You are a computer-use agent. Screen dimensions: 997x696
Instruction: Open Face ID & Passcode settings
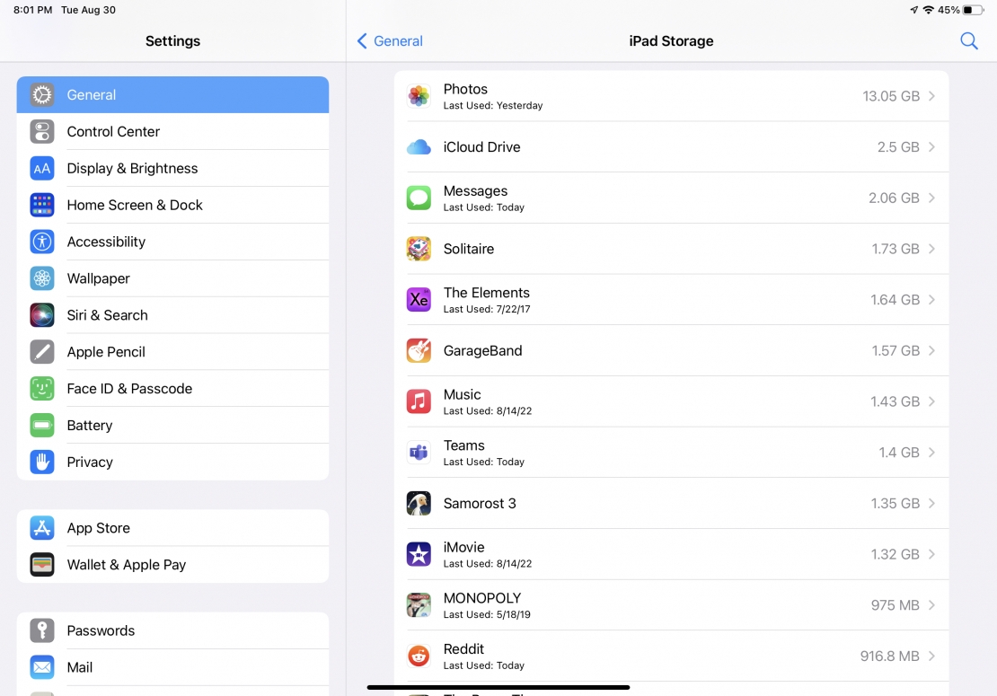(x=172, y=388)
